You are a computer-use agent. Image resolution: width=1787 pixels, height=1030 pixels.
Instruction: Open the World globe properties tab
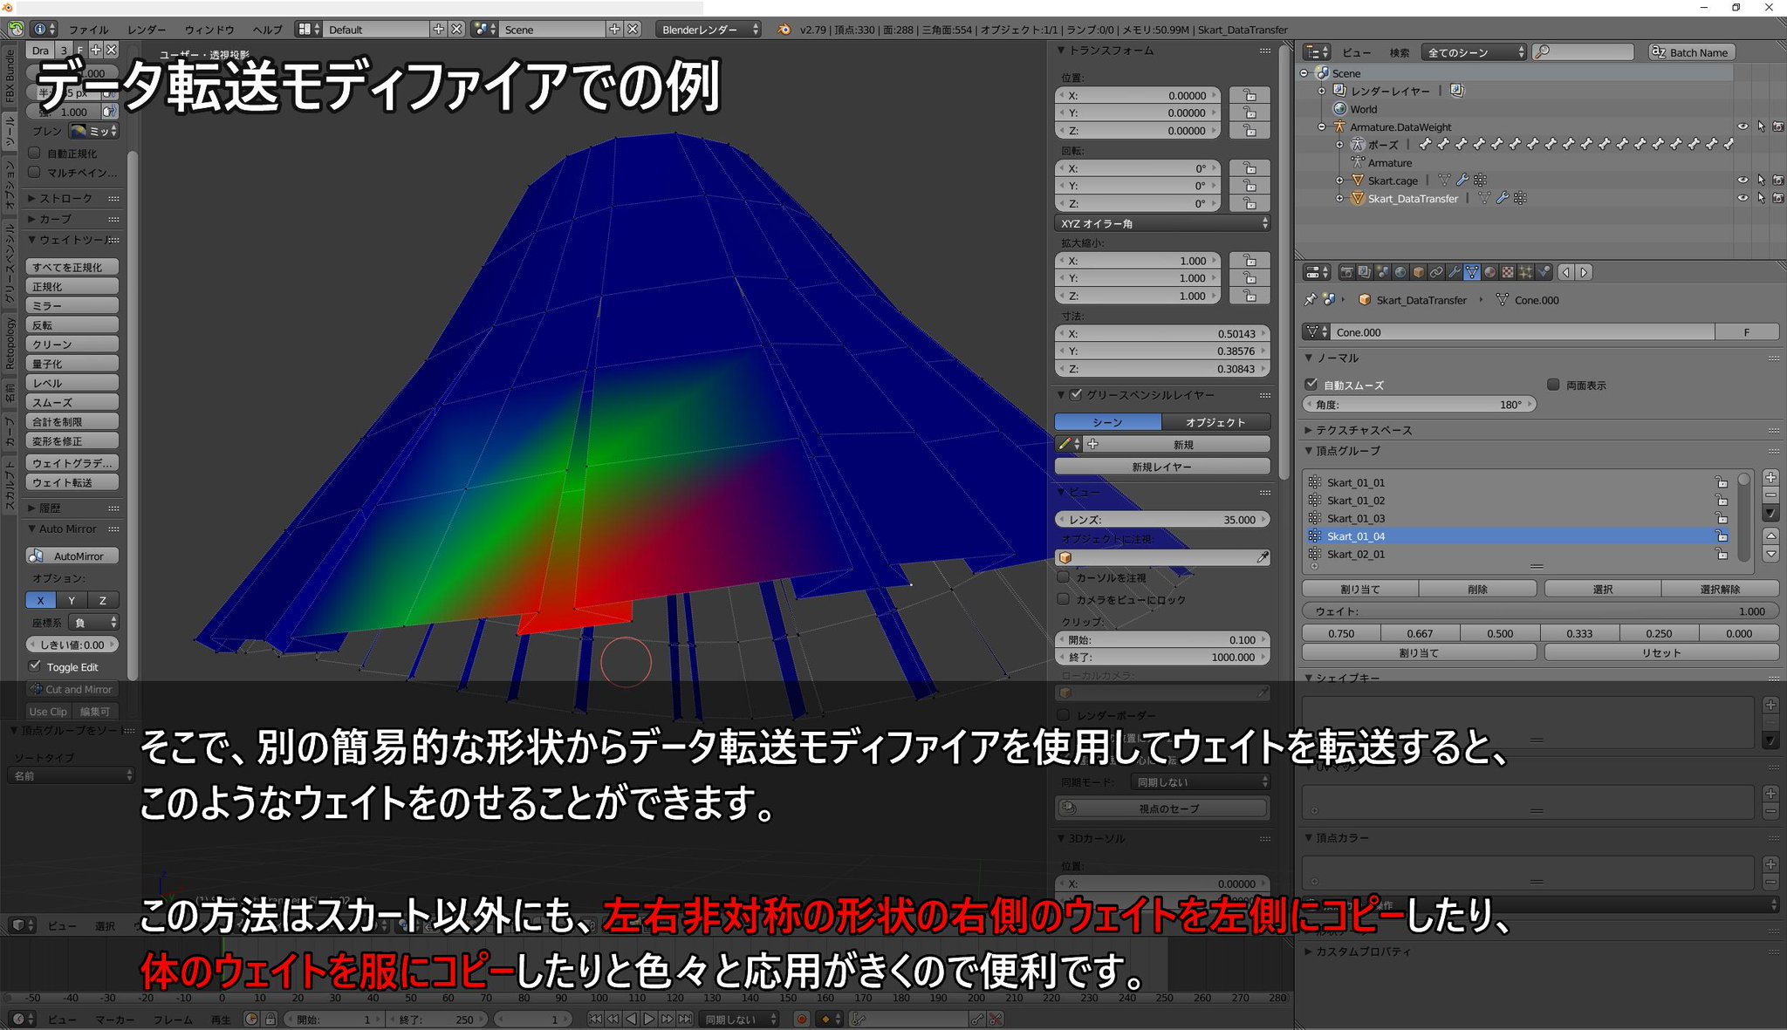click(1400, 272)
